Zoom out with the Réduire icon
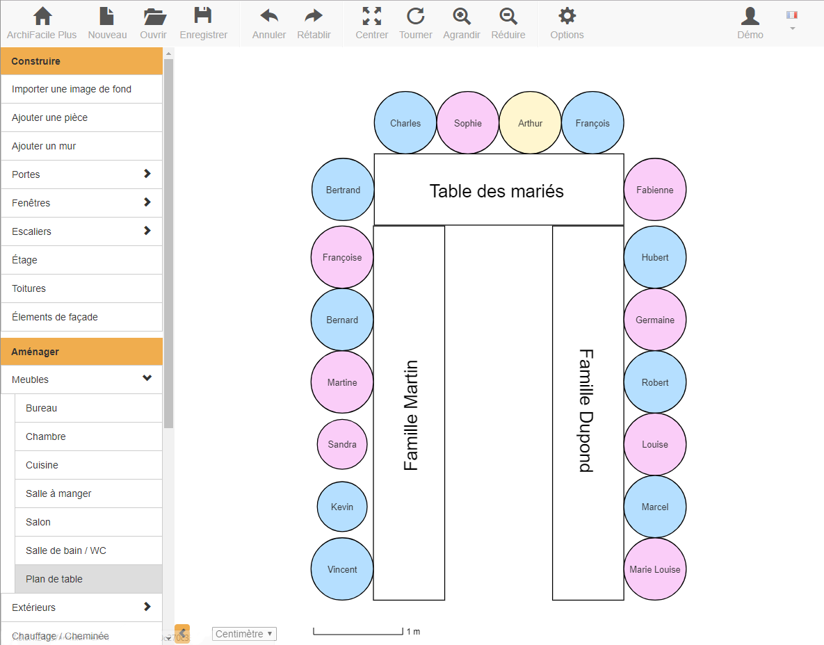 [x=508, y=17]
